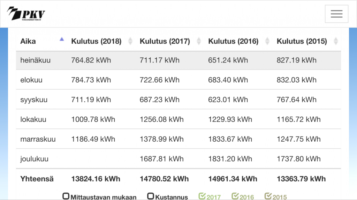Screen dimensions: 357x200
Task: Click the elokuu month cell
Action: (31, 80)
